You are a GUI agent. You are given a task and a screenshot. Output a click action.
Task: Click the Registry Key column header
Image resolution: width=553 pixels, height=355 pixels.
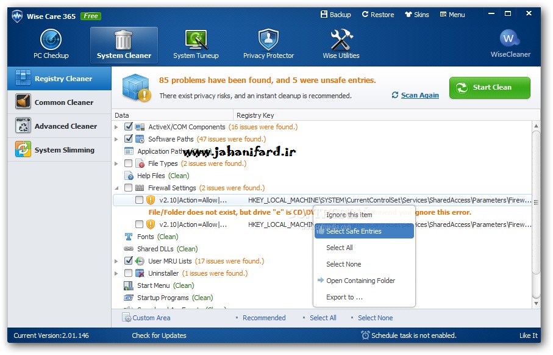click(256, 115)
